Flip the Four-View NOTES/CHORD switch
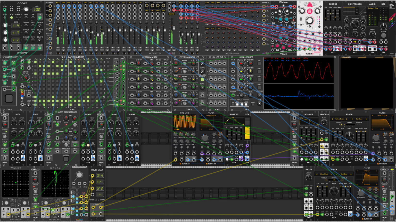Image resolution: width=396 pixels, height=222 pixels. point(97,200)
